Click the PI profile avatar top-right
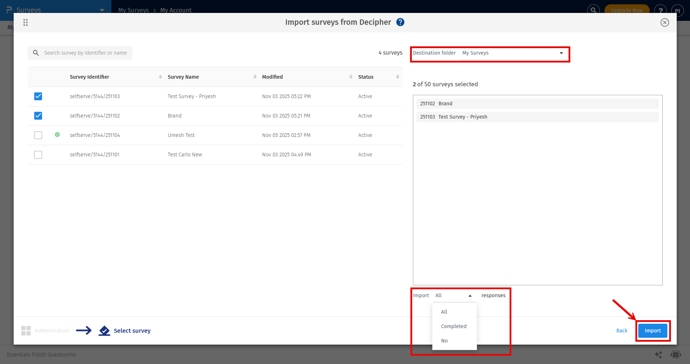 pyautogui.click(x=678, y=10)
